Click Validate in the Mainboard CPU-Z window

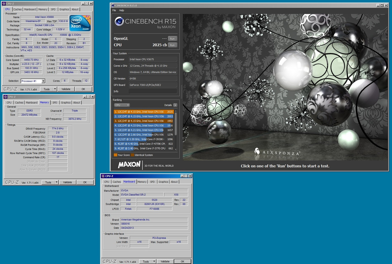pos(165,261)
